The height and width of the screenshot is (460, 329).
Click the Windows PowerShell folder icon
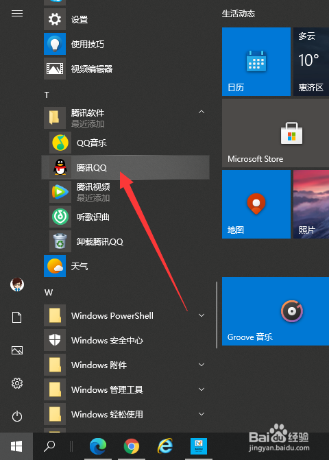[x=55, y=315]
